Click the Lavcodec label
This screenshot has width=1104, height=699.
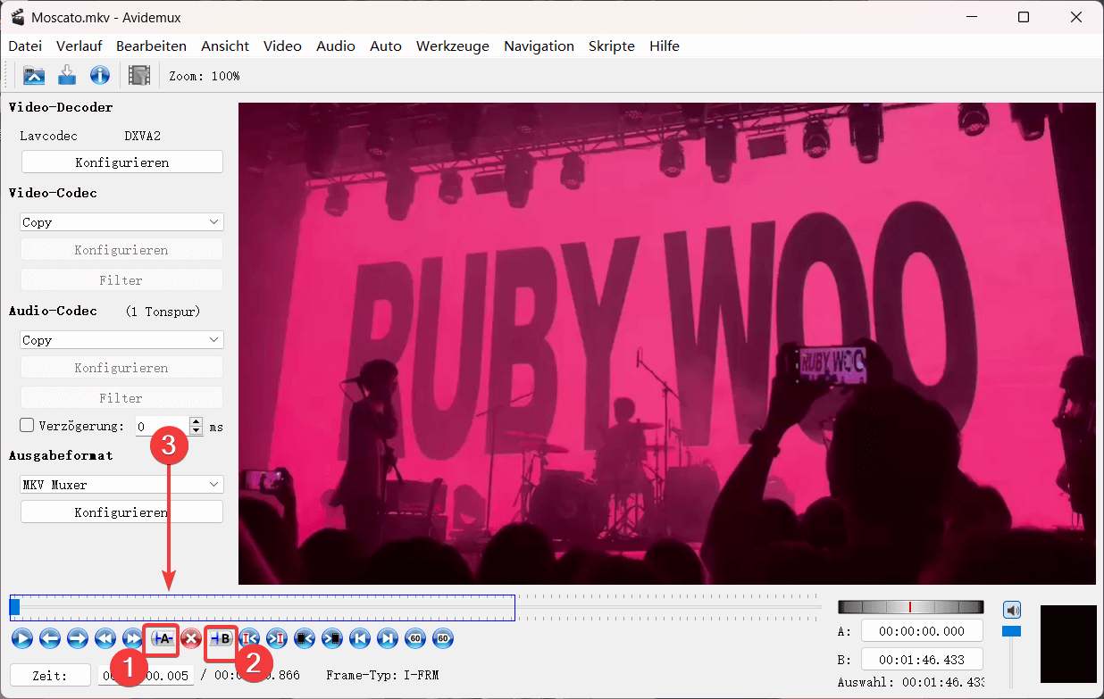click(48, 136)
